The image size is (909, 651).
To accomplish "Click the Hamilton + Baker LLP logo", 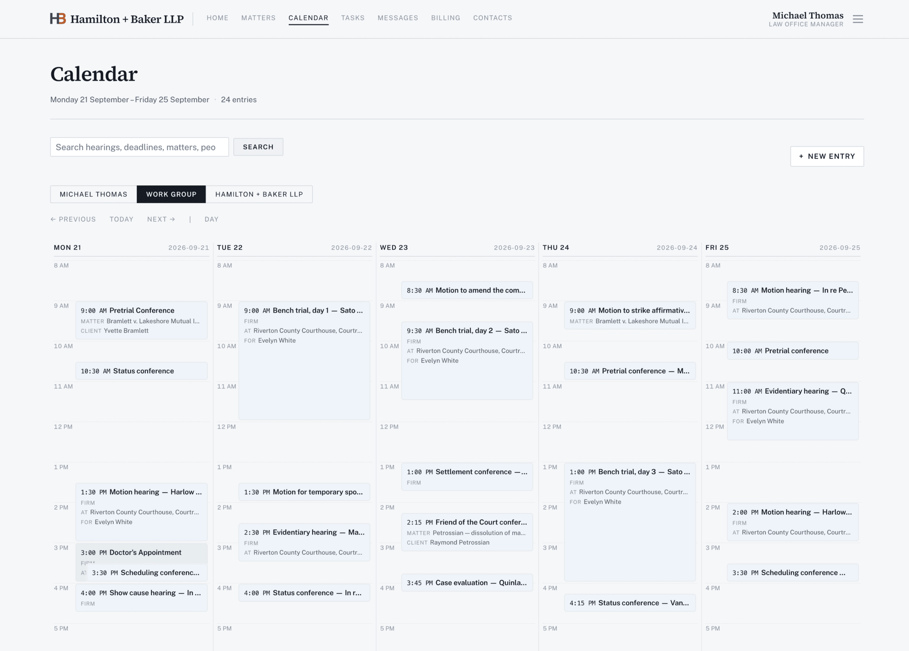I will coord(117,19).
